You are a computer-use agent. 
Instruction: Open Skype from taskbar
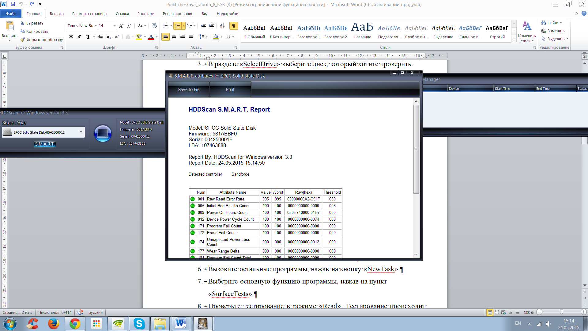click(139, 324)
